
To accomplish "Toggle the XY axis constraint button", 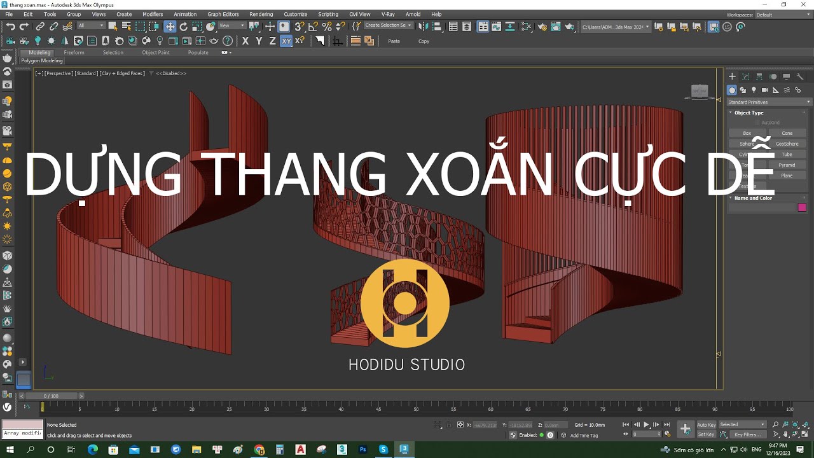I will (286, 41).
